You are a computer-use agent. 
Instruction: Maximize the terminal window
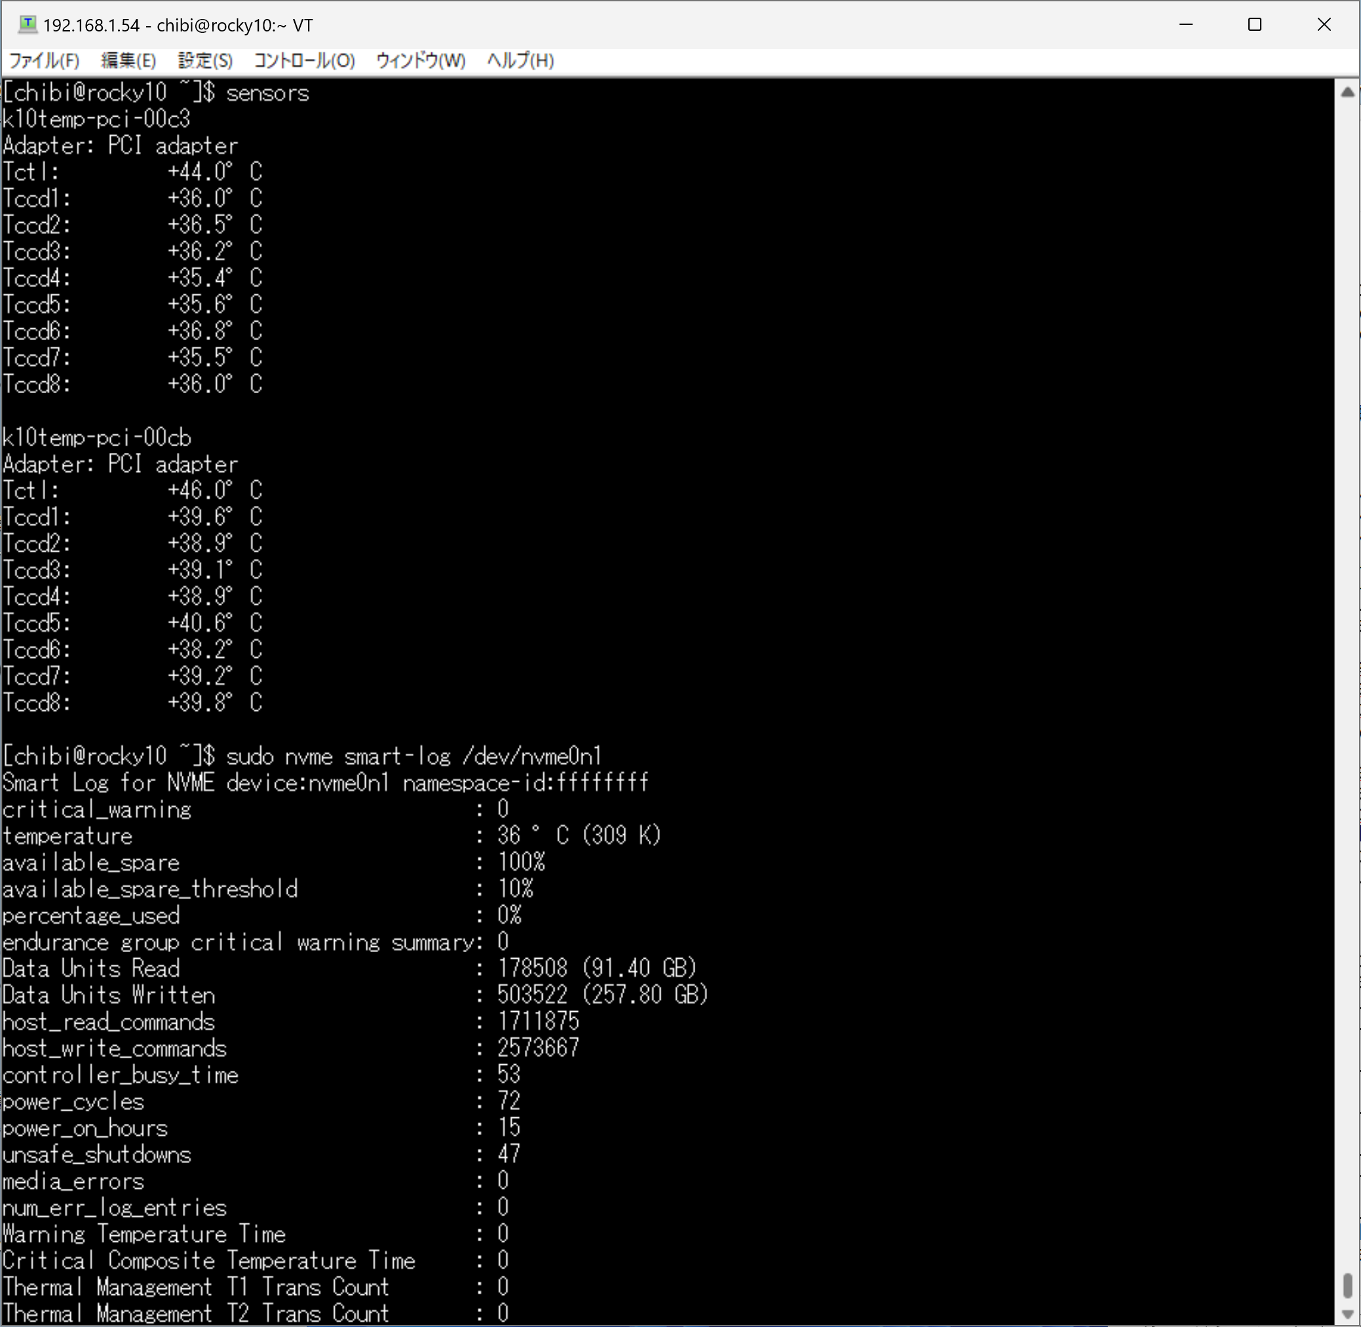tap(1254, 24)
